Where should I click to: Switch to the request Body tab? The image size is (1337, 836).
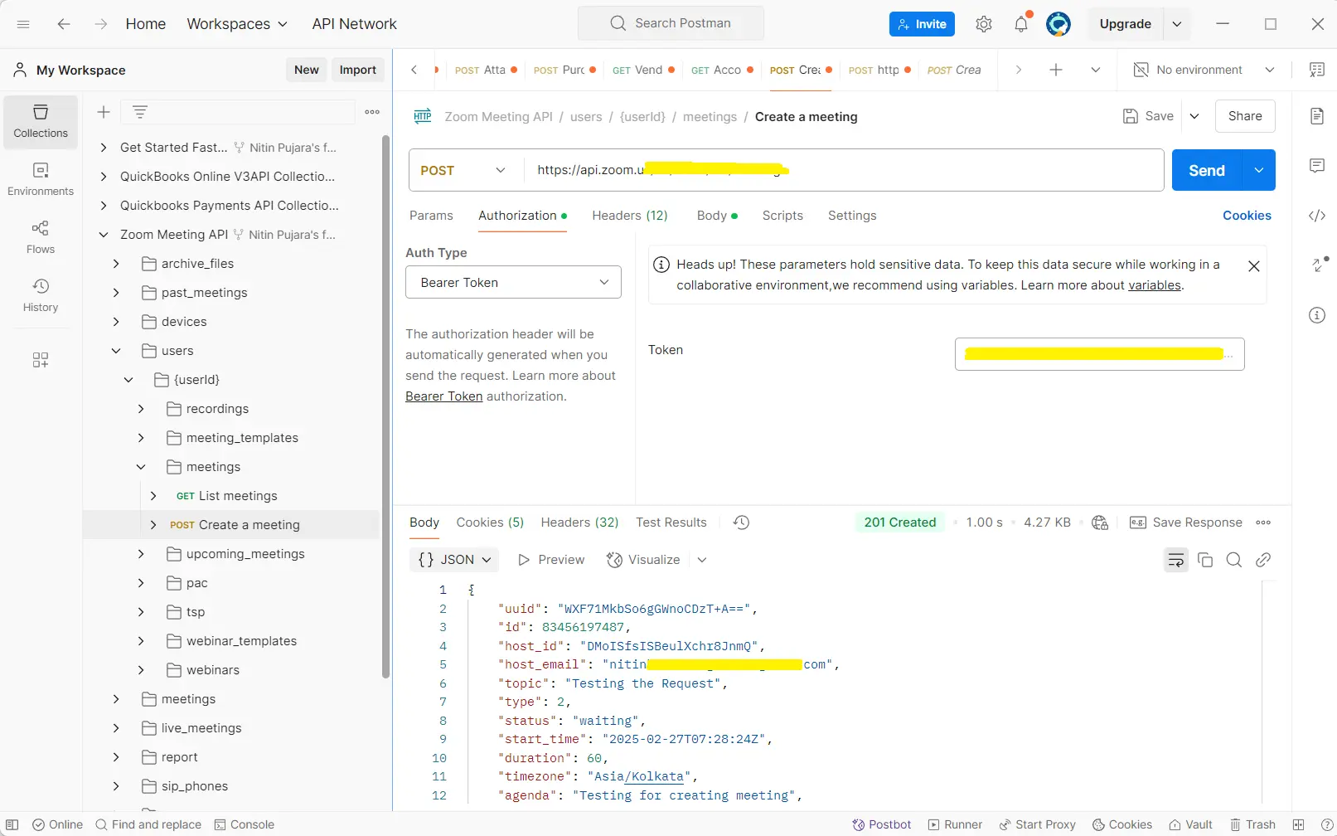tap(717, 216)
